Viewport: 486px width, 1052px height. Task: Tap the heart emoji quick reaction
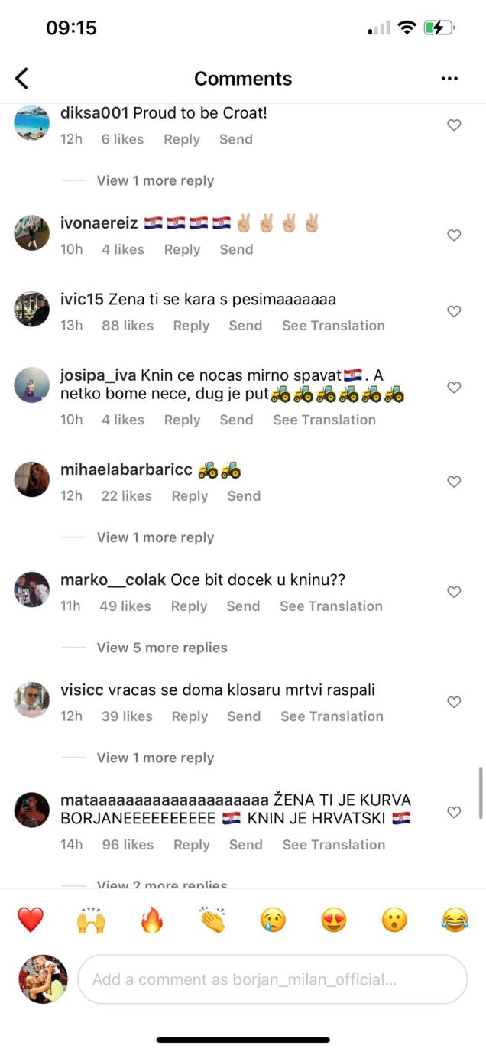pyautogui.click(x=30, y=920)
